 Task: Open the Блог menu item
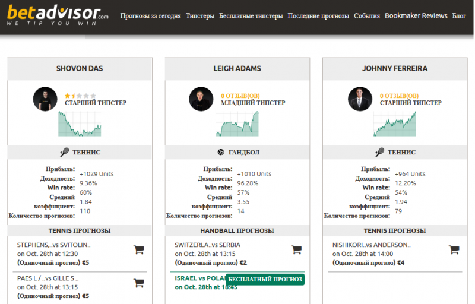[459, 16]
